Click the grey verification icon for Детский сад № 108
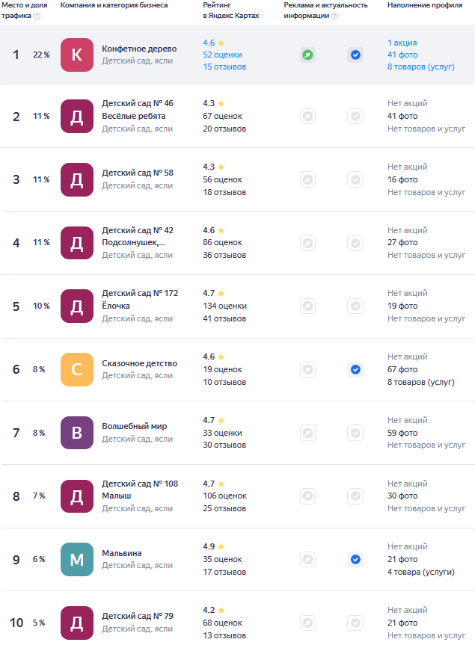Viewport: 475px width, 654px height. click(x=355, y=496)
